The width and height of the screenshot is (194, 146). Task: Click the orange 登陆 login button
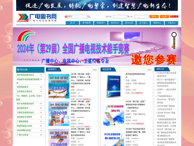click(154, 16)
